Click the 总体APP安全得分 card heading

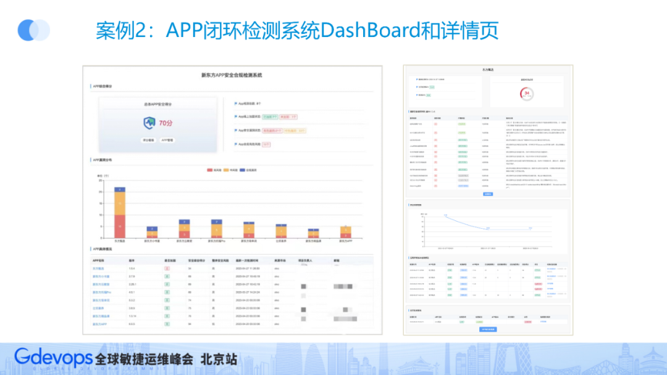click(158, 104)
